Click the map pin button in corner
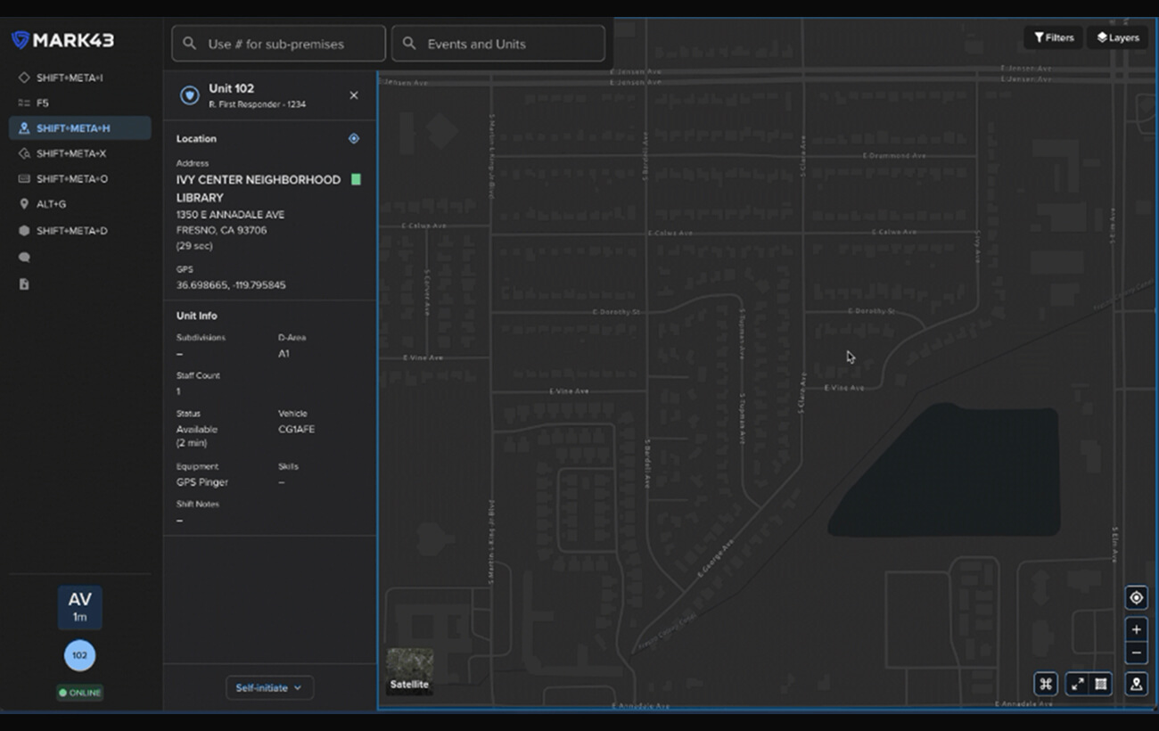The image size is (1159, 731). pos(1136,684)
